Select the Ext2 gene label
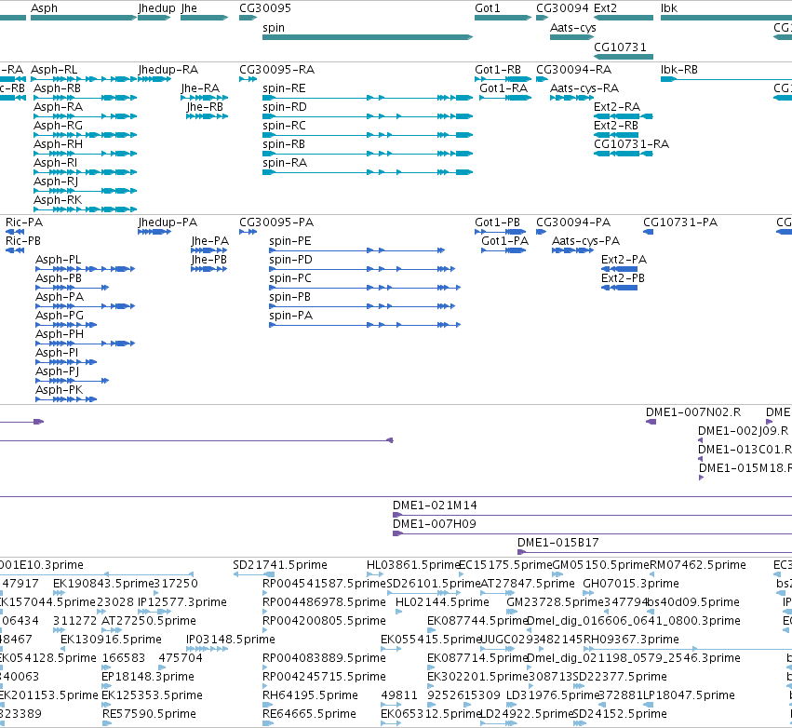792x728 pixels. [605, 8]
